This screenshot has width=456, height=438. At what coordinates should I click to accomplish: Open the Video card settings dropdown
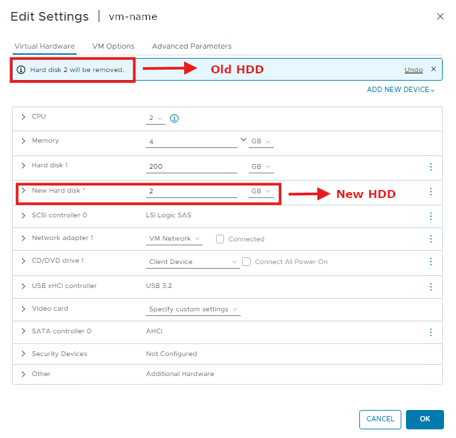click(x=193, y=309)
